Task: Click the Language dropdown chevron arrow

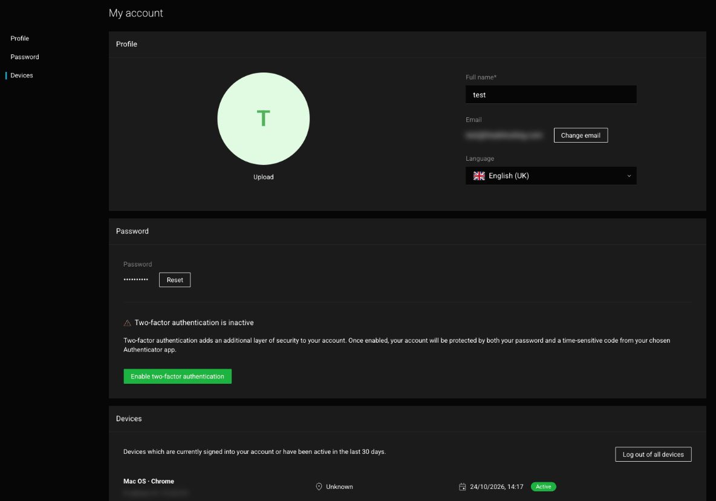Action: (x=629, y=176)
